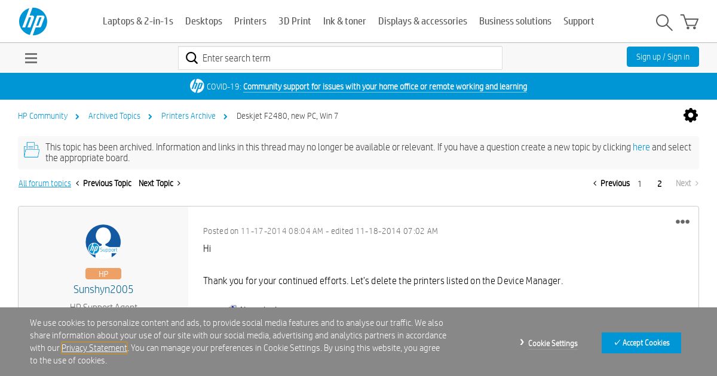Image resolution: width=717 pixels, height=376 pixels.
Task: Open the topic options gear icon
Action: click(691, 115)
